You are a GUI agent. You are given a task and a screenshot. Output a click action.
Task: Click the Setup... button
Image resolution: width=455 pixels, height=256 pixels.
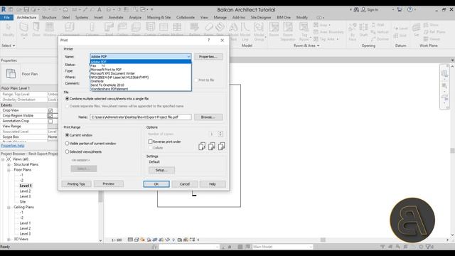(161, 170)
